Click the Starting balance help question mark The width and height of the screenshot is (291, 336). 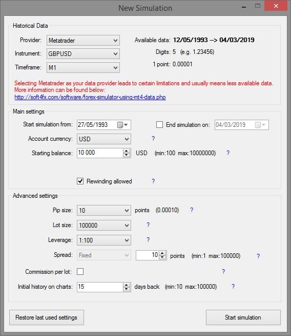tap(228, 153)
